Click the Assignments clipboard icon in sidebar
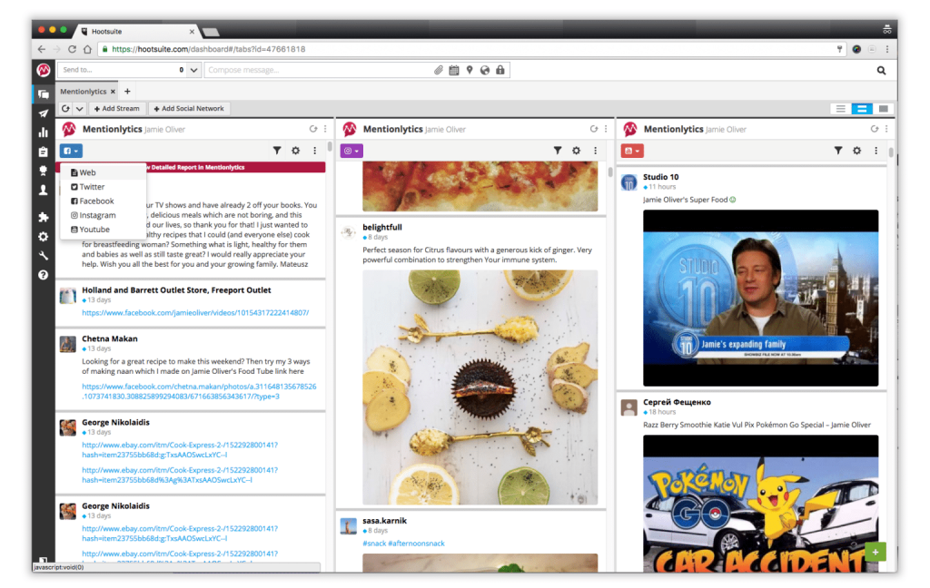The height and width of the screenshot is (588, 930). [43, 152]
